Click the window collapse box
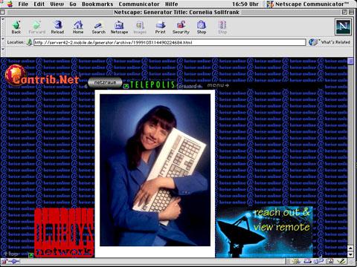The height and width of the screenshot is (267, 357). coord(351,12)
